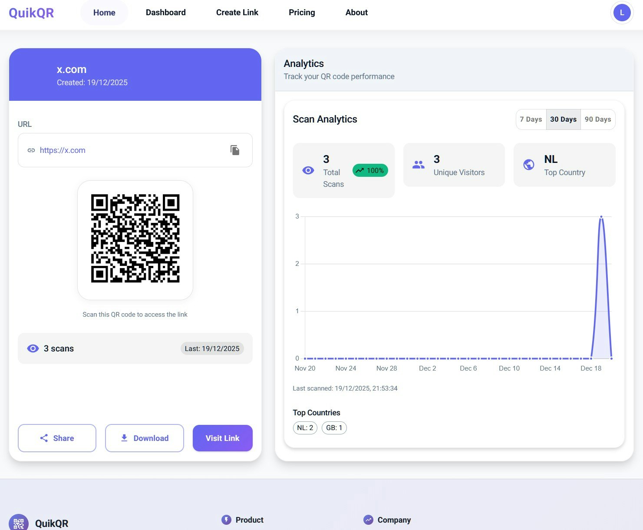Image resolution: width=643 pixels, height=530 pixels.
Task: Toggle the 30 Days range selection
Action: [x=563, y=119]
